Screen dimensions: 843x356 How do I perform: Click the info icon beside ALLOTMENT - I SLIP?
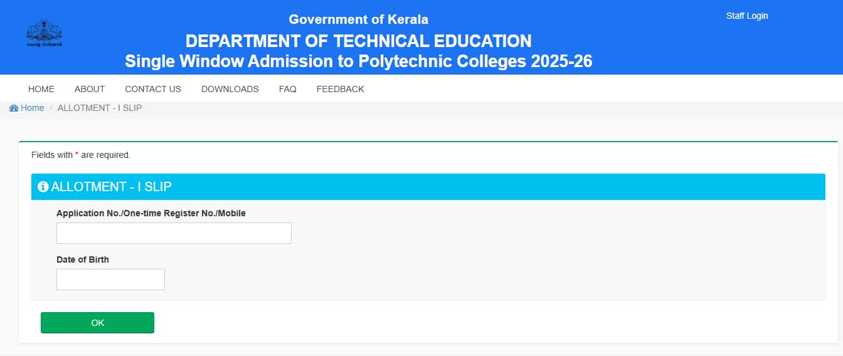[x=43, y=187]
